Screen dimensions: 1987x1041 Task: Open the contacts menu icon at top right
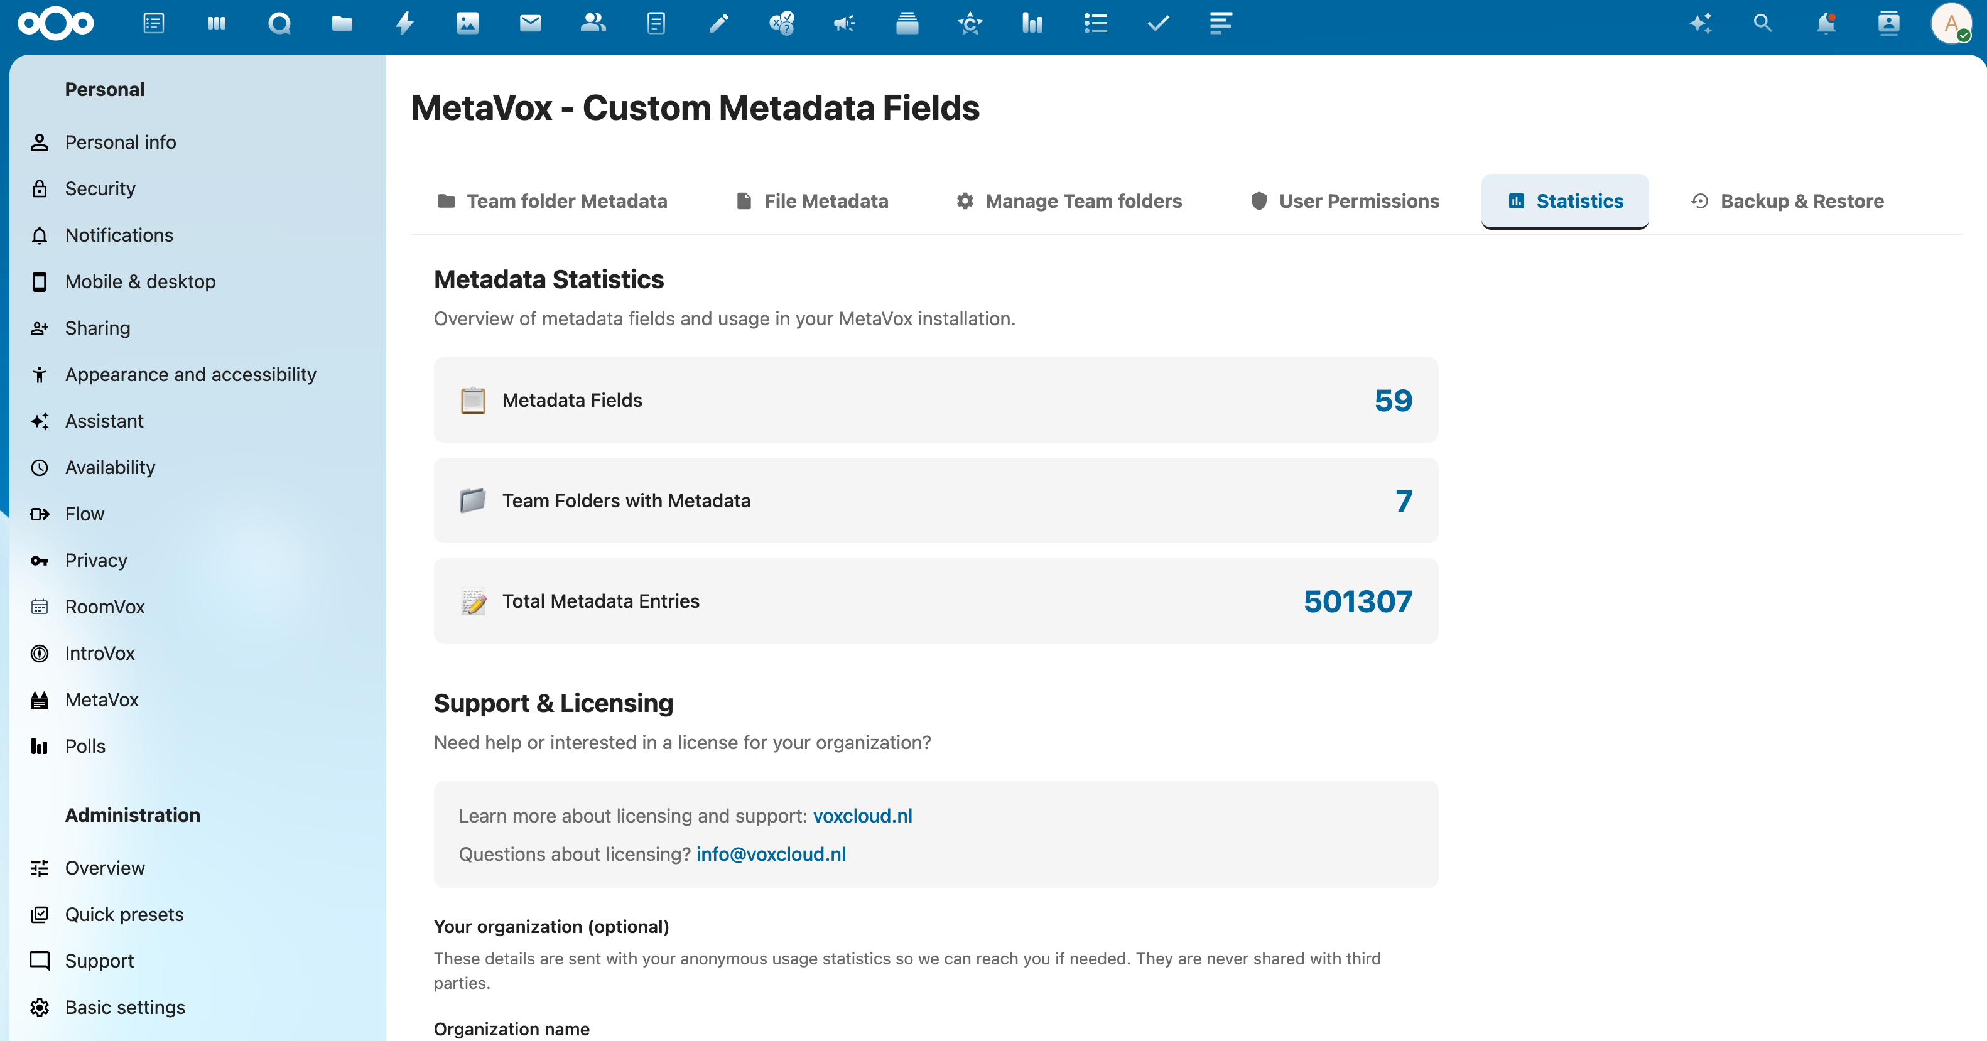(x=1889, y=23)
